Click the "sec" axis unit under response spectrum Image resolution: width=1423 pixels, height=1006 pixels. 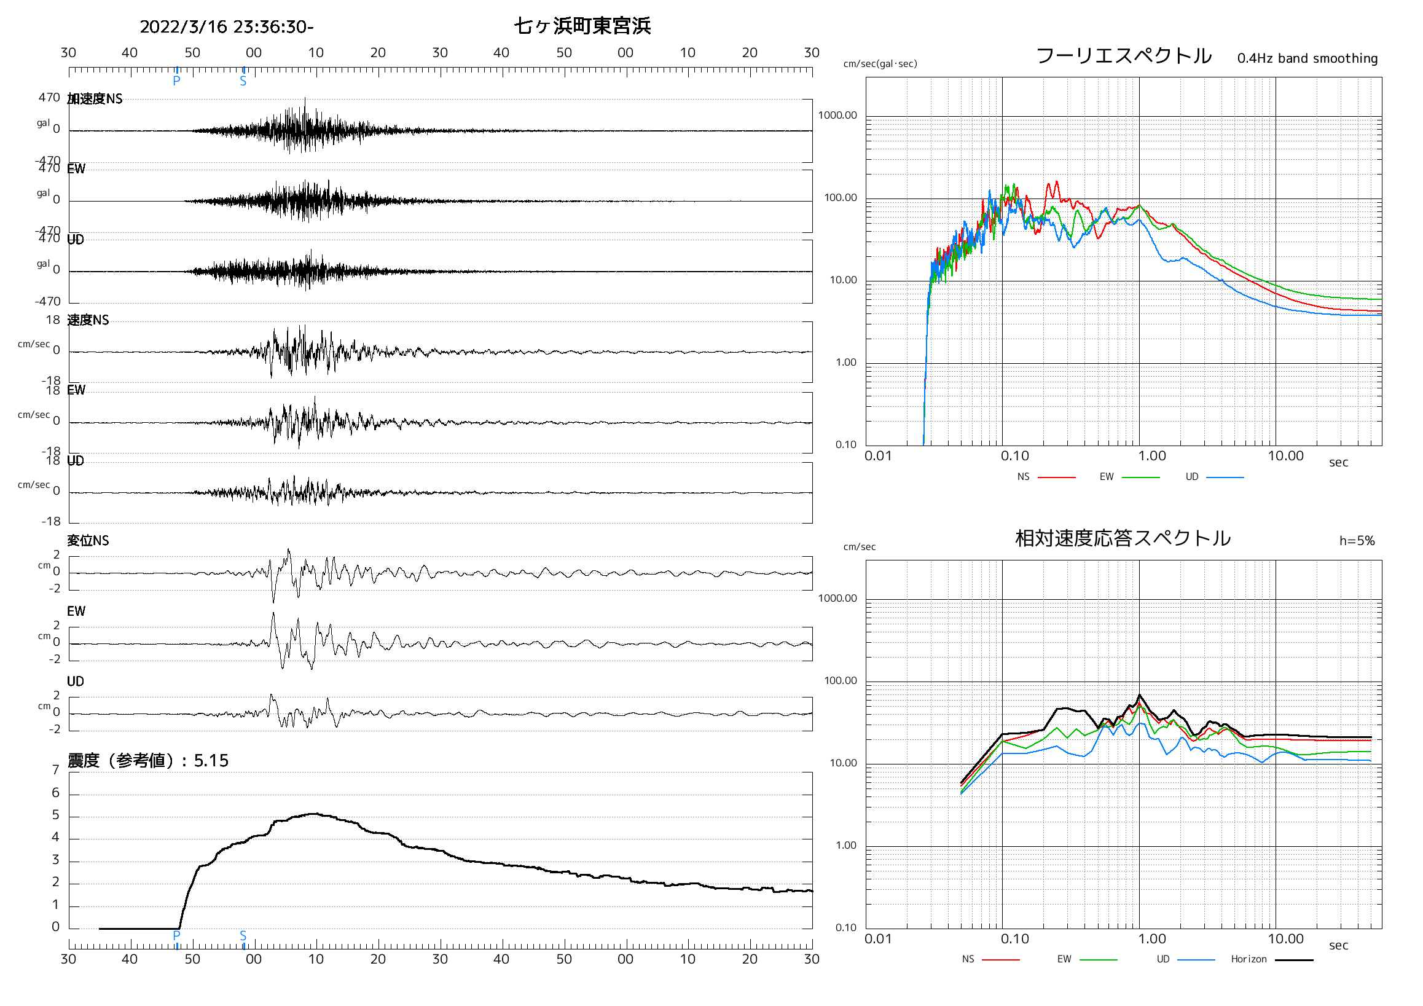pyautogui.click(x=1338, y=946)
